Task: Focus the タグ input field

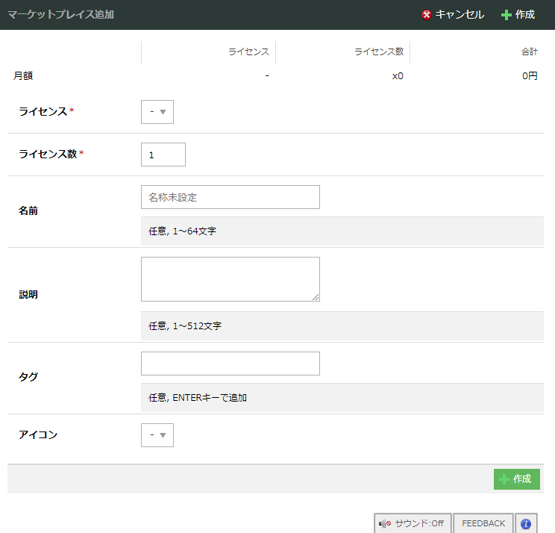Action: coord(230,364)
